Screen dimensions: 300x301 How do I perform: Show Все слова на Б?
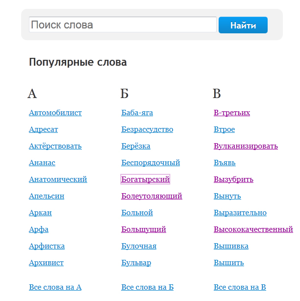click(148, 287)
